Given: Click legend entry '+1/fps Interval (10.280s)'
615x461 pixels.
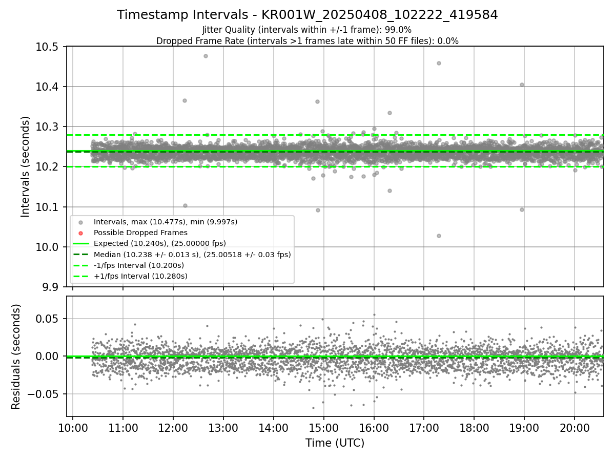Looking at the screenshot, I should point(140,276).
